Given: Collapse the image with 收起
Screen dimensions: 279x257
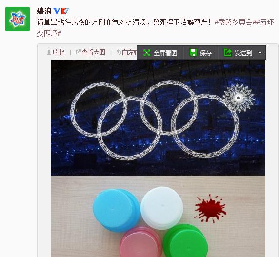Looking at the screenshot, I should (x=56, y=52).
